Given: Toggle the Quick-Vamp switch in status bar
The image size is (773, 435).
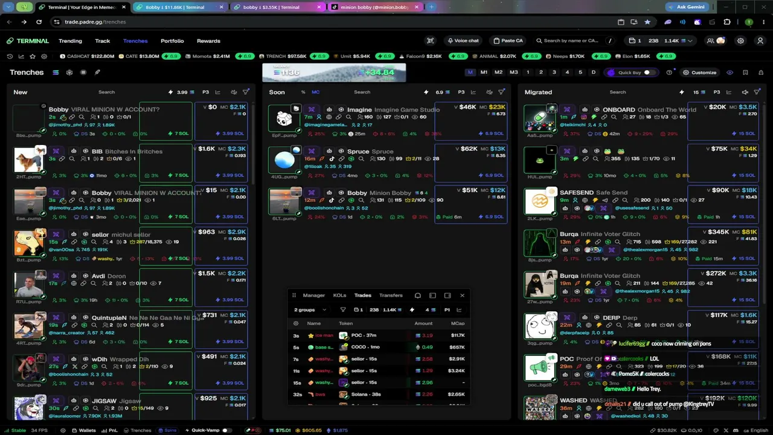Looking at the screenshot, I should pos(226,431).
